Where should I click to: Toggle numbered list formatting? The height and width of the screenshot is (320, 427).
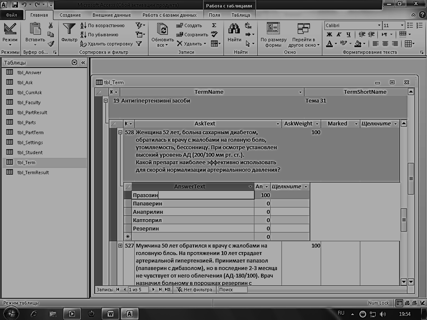click(x=419, y=25)
